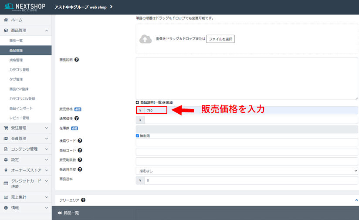Click the help icon beside 発送日目安
Screen dimensions: 359x220
coord(80,169)
